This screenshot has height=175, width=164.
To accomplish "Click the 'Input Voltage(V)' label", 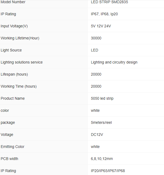I will tap(14, 26).
